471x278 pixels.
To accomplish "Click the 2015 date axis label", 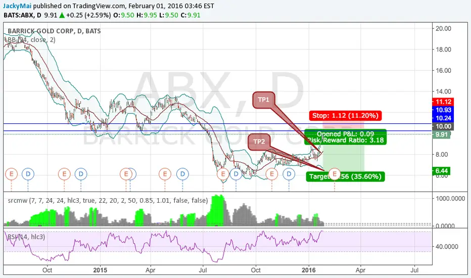I will [100, 270].
